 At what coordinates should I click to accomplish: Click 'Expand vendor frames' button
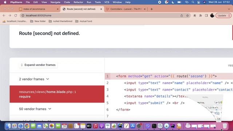tap(38, 65)
